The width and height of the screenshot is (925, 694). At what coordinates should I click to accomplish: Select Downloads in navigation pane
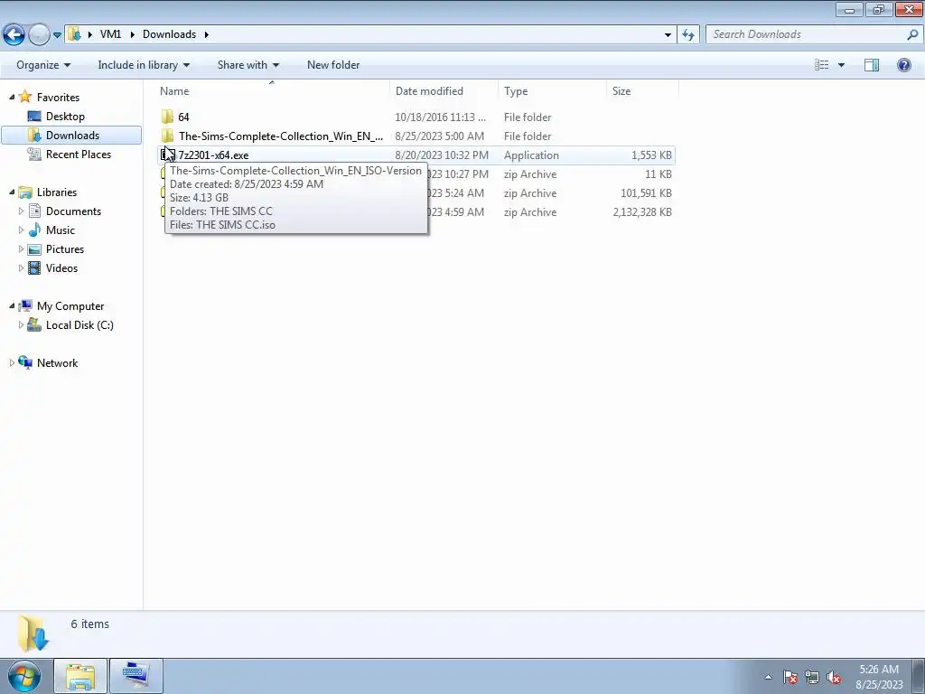[x=72, y=136]
